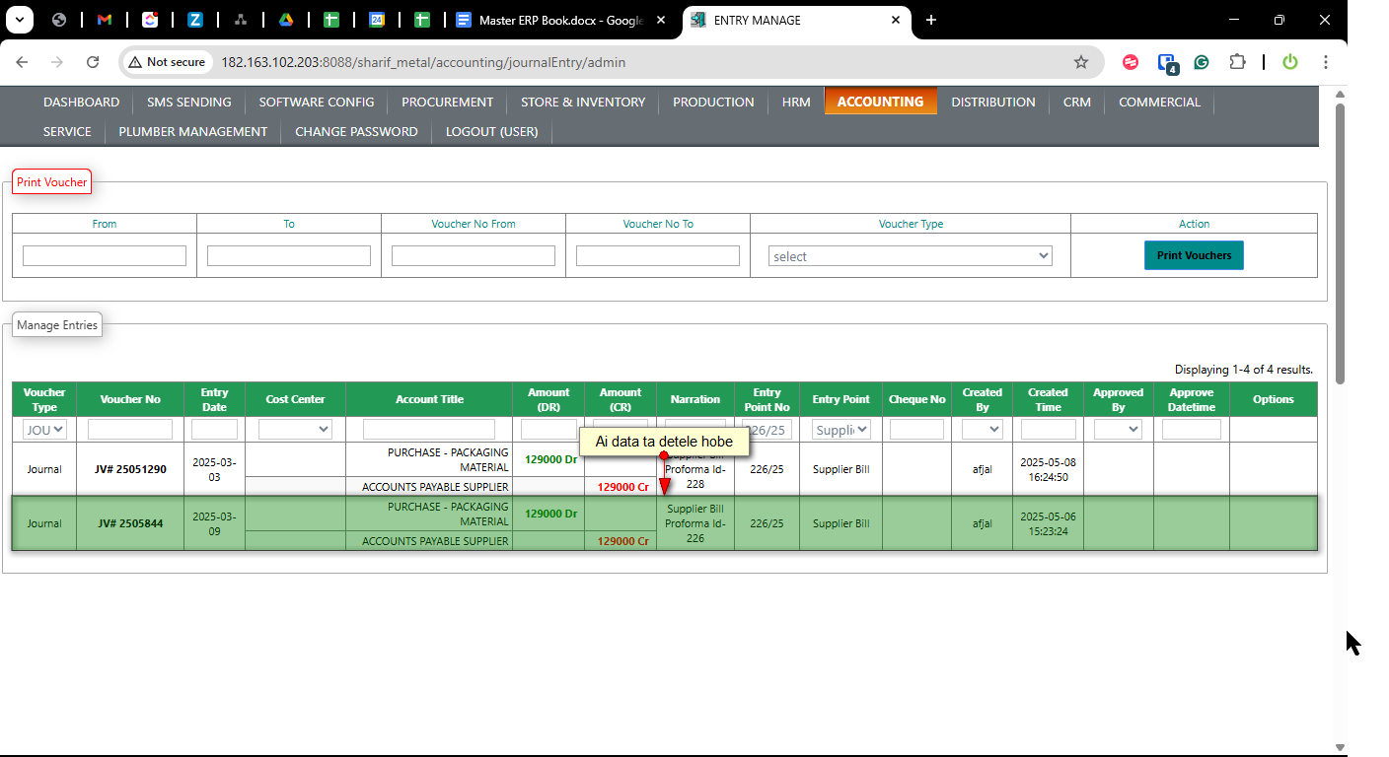Open the Google Drive pinned tab
Image resolution: width=1389 pixels, height=757 pixels.
pyautogui.click(x=285, y=20)
